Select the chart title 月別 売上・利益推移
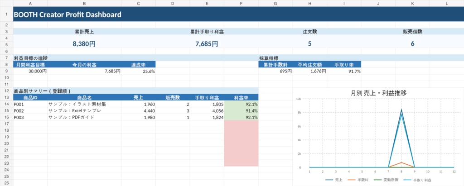 tap(378, 93)
